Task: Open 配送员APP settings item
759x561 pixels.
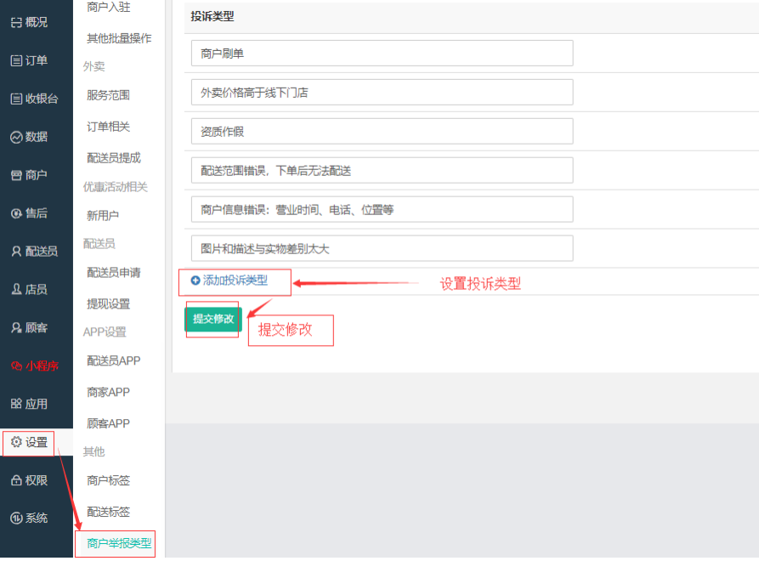Action: (x=114, y=360)
